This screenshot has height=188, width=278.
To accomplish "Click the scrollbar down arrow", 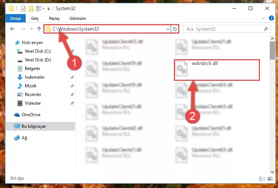I will point(272,172).
